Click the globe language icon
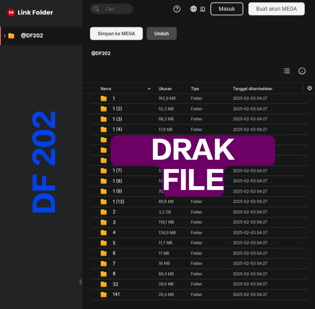 coord(194,9)
